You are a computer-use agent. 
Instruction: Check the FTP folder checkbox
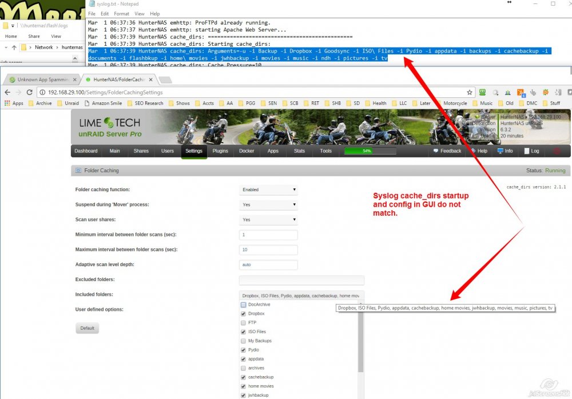coord(243,323)
